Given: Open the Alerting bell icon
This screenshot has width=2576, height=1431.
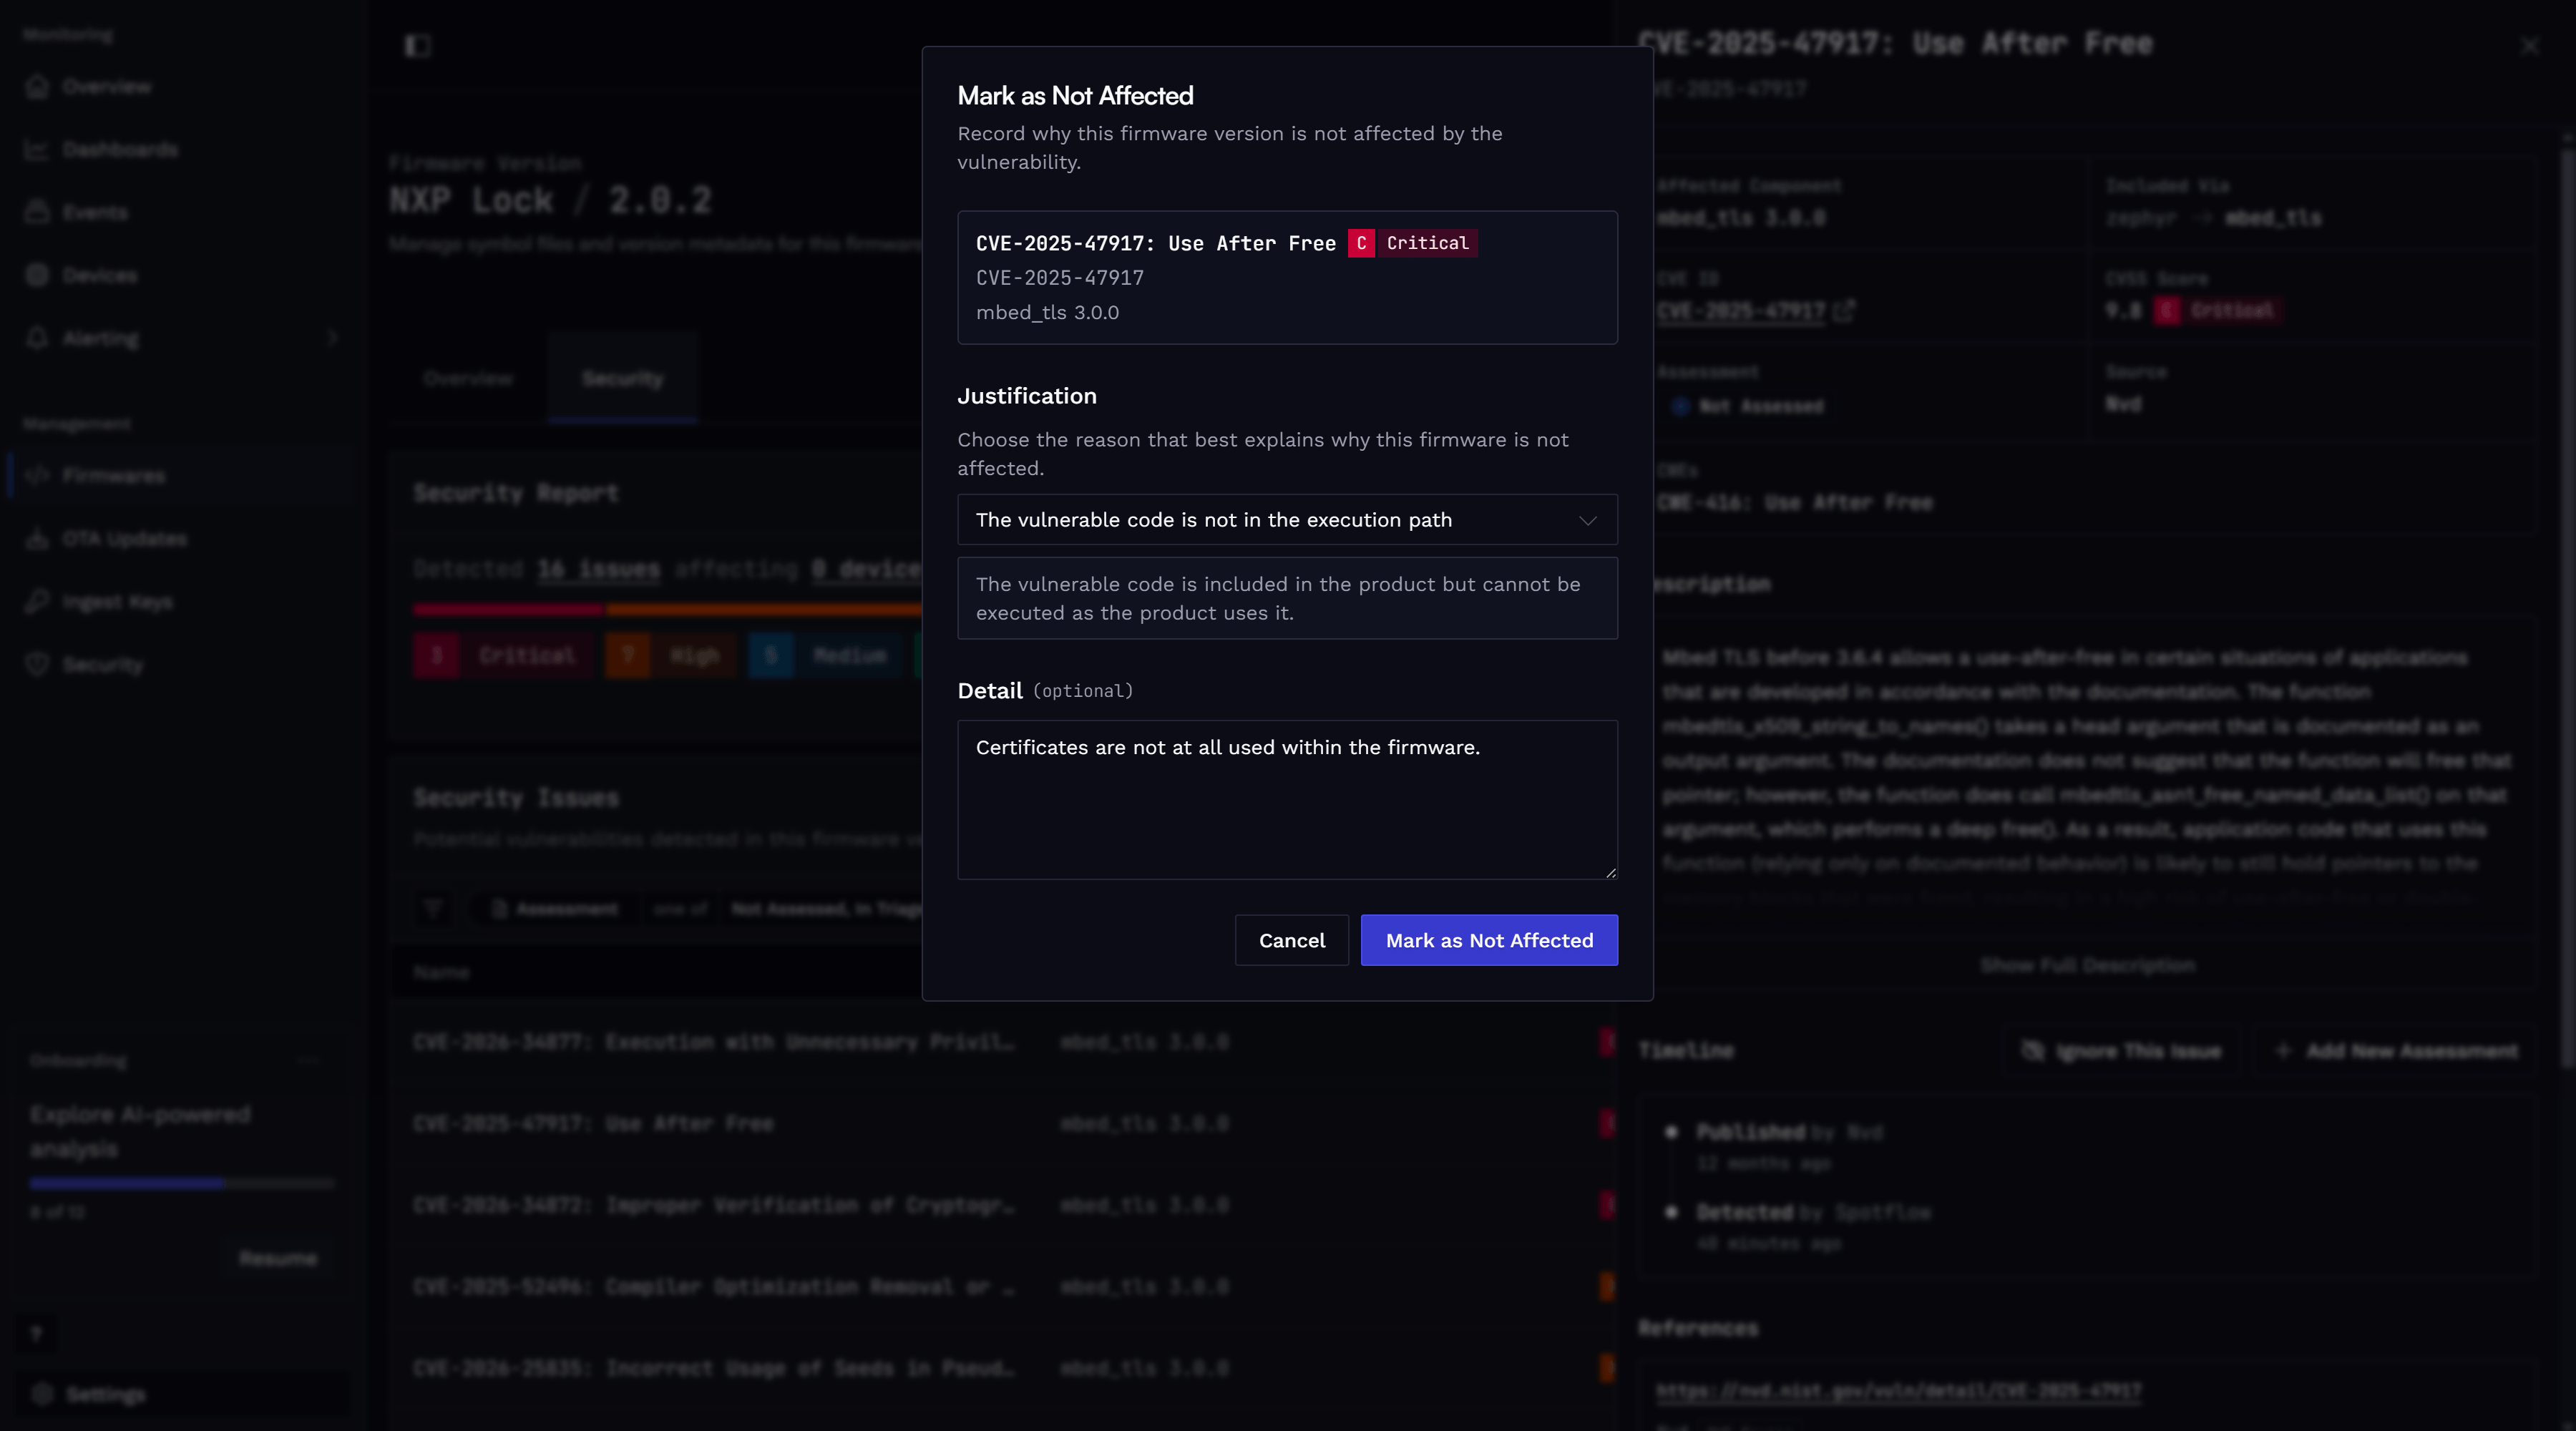Looking at the screenshot, I should pyautogui.click(x=38, y=338).
